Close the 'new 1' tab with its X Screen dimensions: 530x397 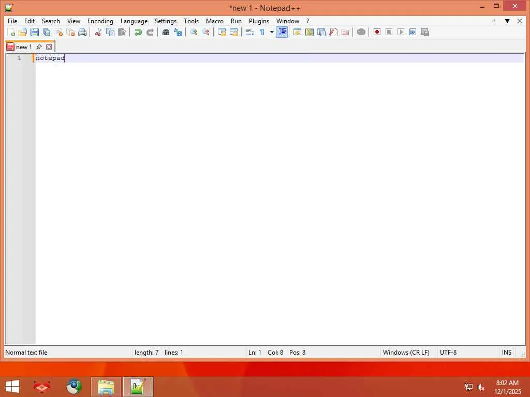49,47
